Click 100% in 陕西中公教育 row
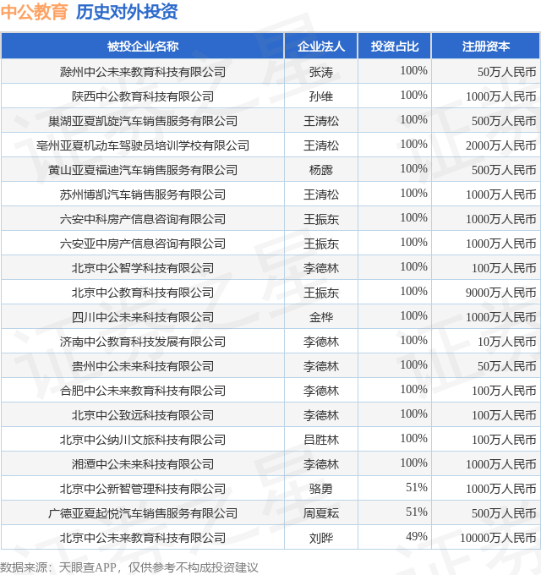Viewport: 541px width, 575px height. point(414,95)
